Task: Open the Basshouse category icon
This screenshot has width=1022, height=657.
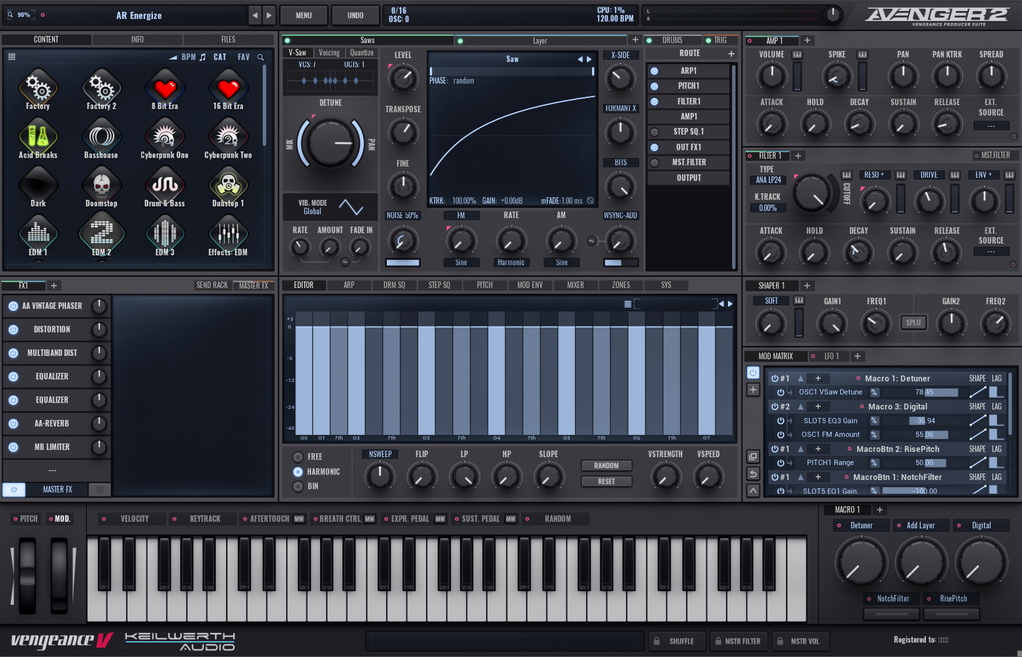Action: pos(101,136)
